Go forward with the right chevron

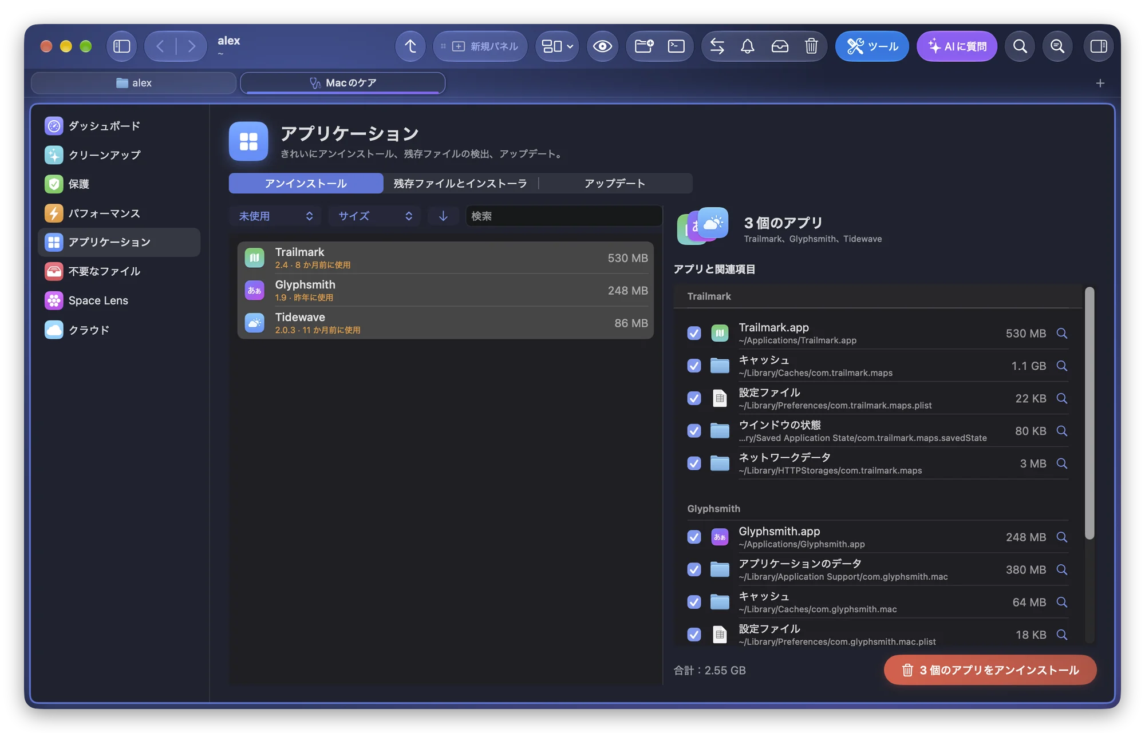point(192,46)
